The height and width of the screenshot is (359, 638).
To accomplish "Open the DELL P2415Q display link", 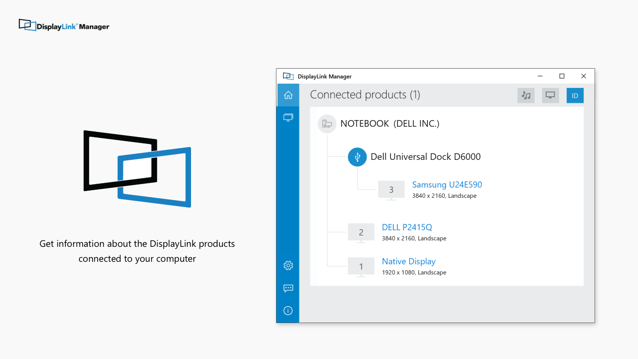I will [x=407, y=227].
